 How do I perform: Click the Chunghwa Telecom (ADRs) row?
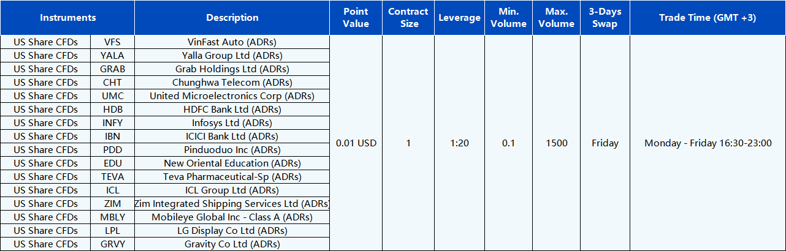[232, 83]
